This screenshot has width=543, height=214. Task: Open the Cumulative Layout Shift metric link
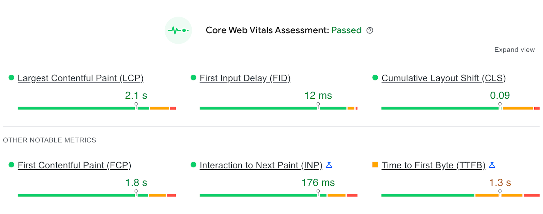443,78
